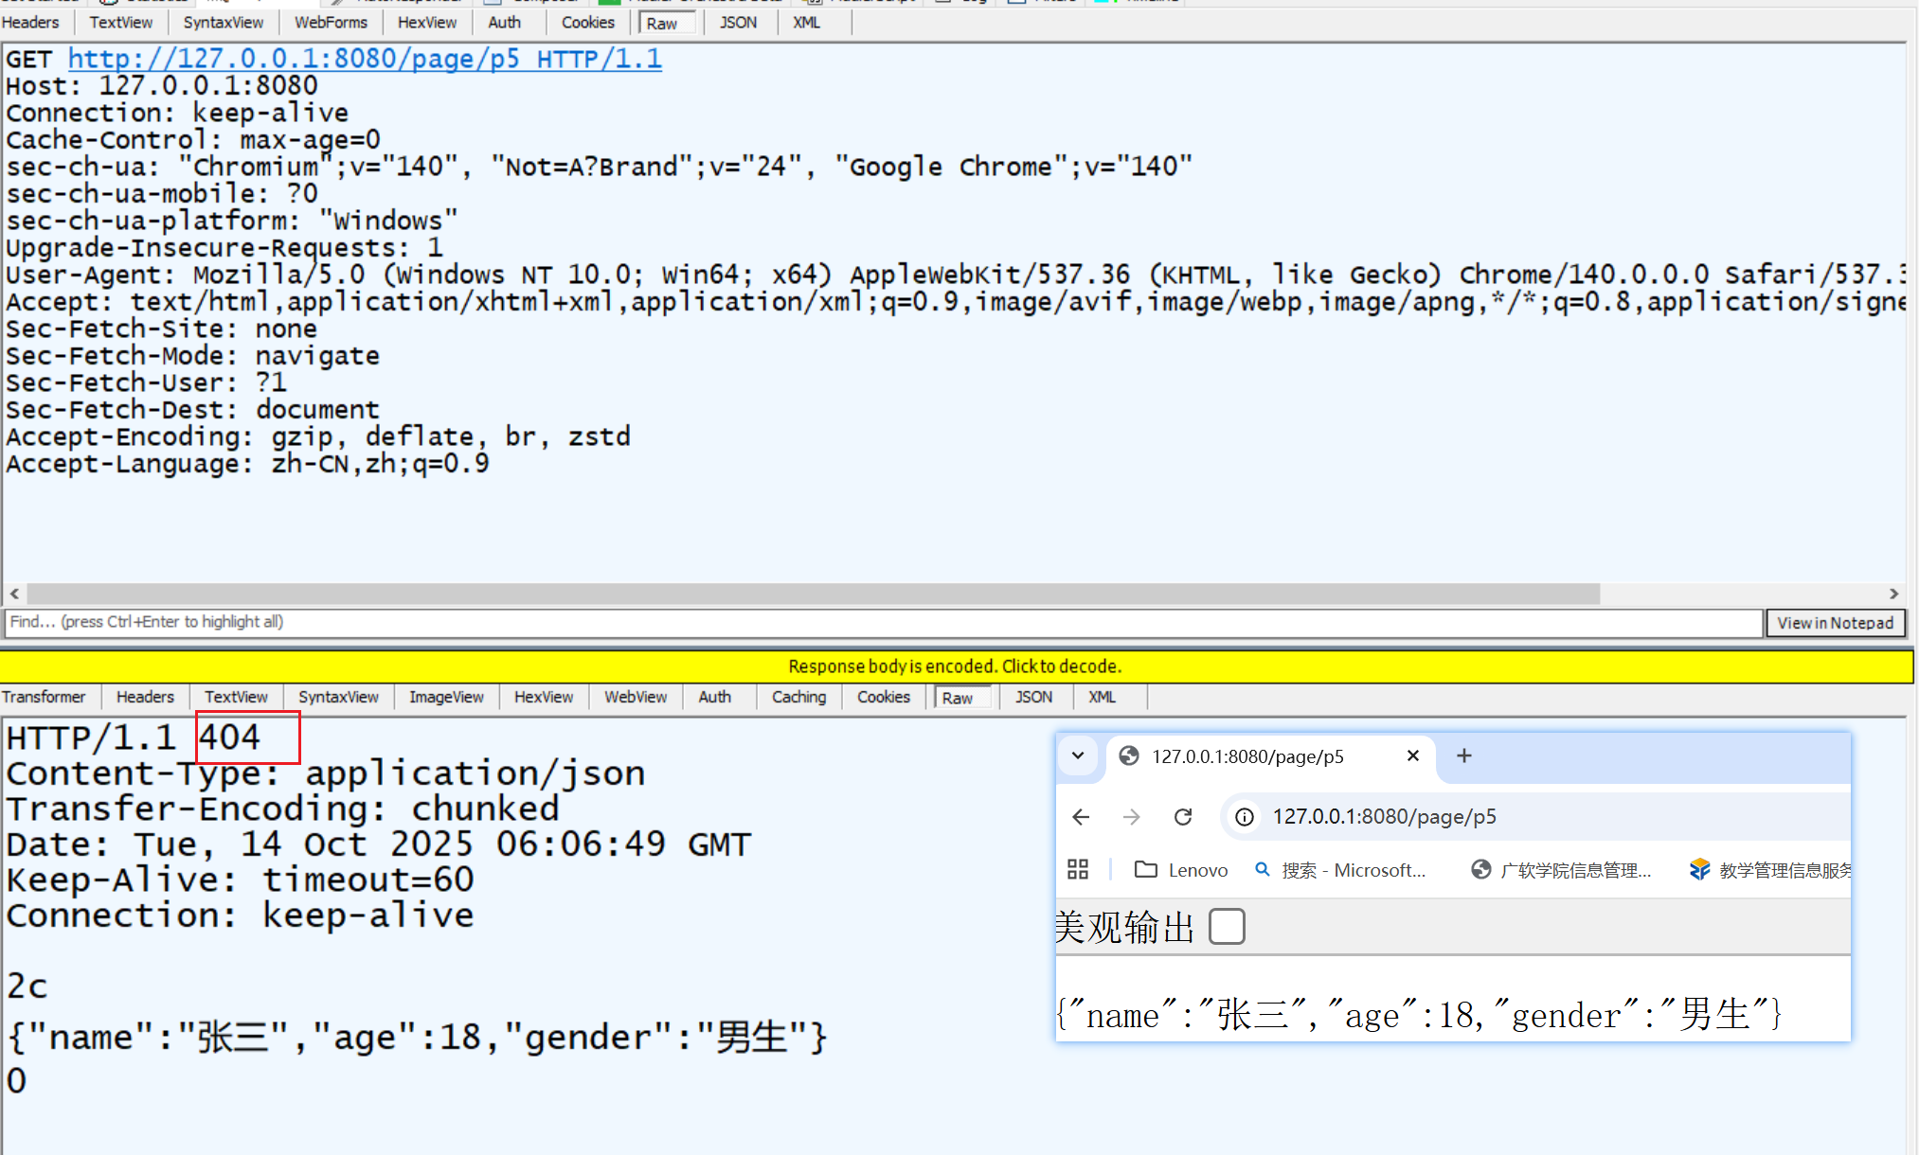Close the 127.0.0.1:8080/page/p5 browser tab

coord(1412,755)
